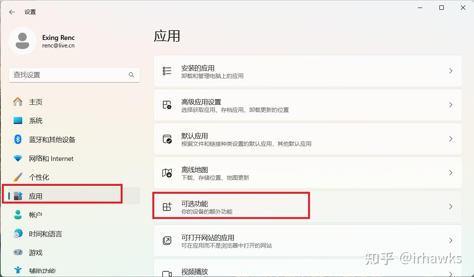Click the Exing Renc account profile
474x277 pixels.
tap(42, 41)
